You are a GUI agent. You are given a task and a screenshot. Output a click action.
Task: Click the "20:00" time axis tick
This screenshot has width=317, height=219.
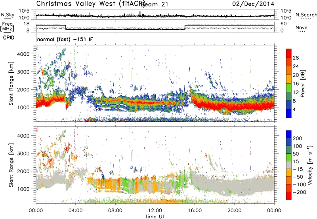click(x=235, y=211)
